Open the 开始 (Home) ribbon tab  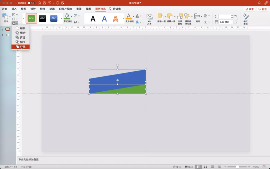click(4, 9)
